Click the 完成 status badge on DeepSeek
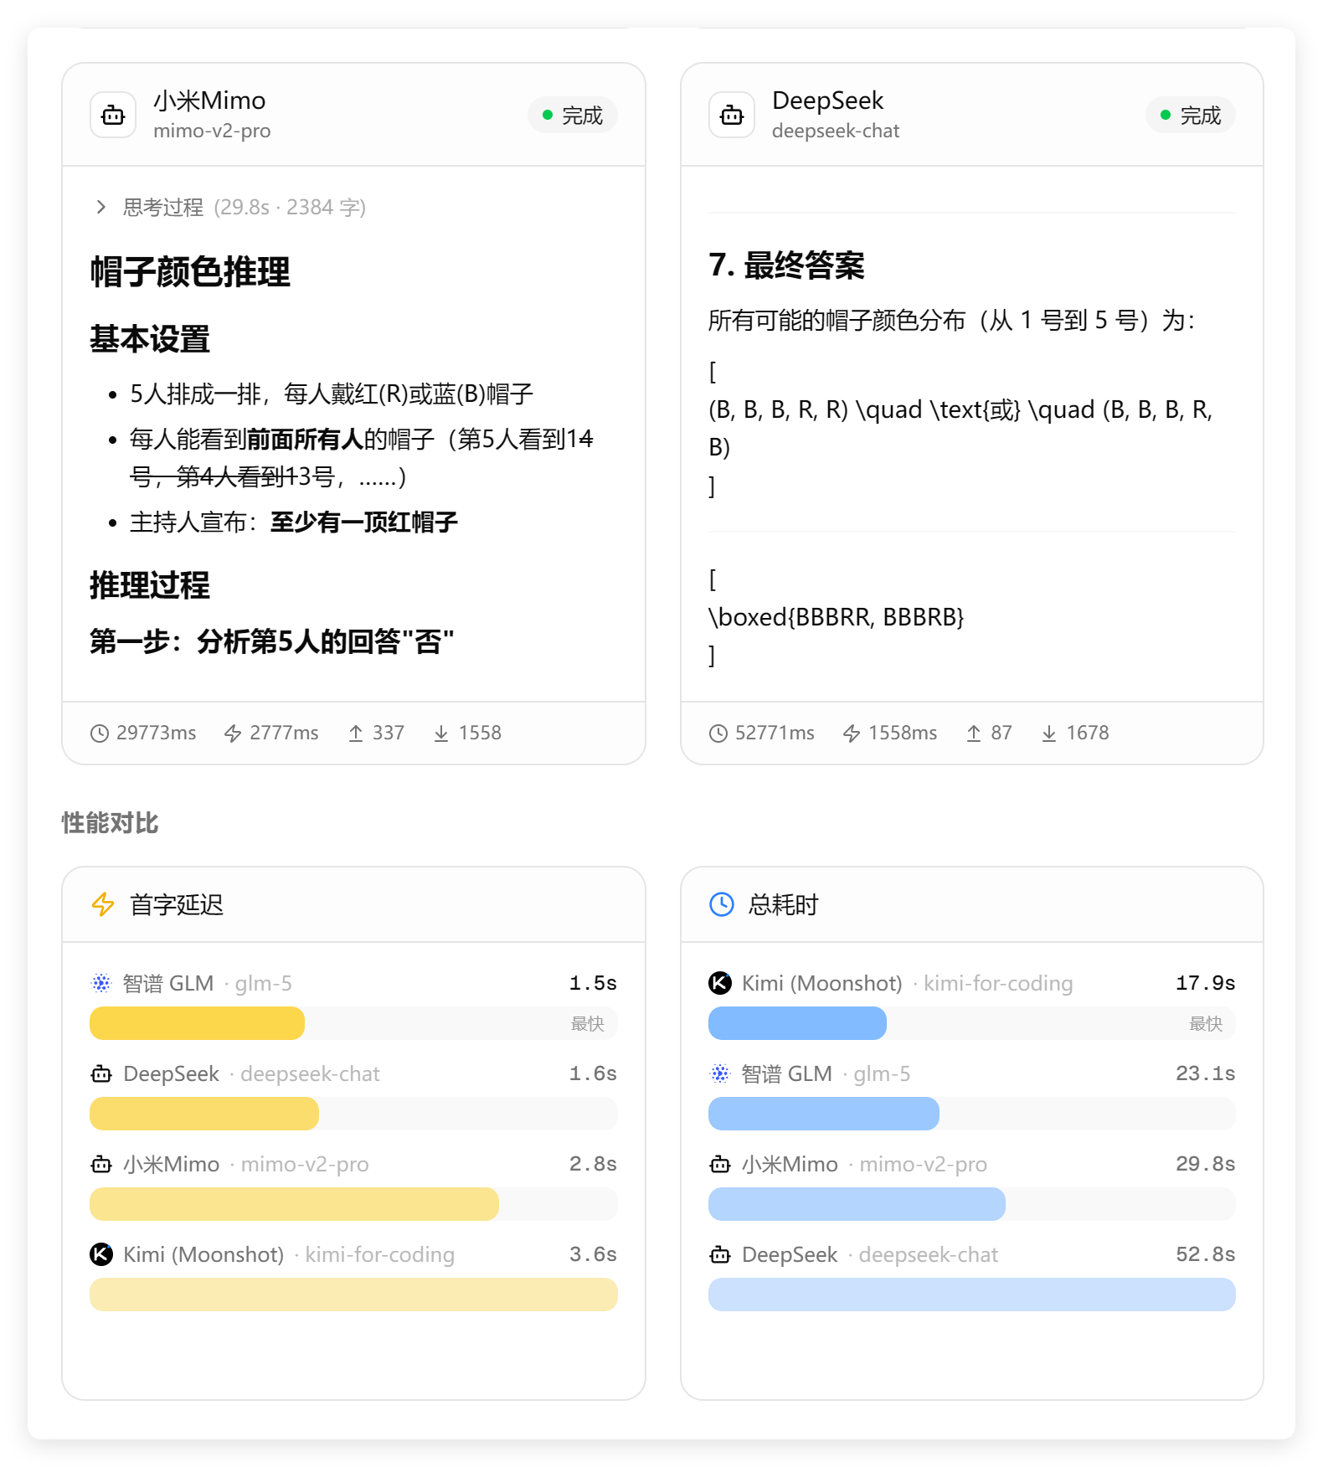Viewport: 1323px width, 1467px height. (1190, 116)
